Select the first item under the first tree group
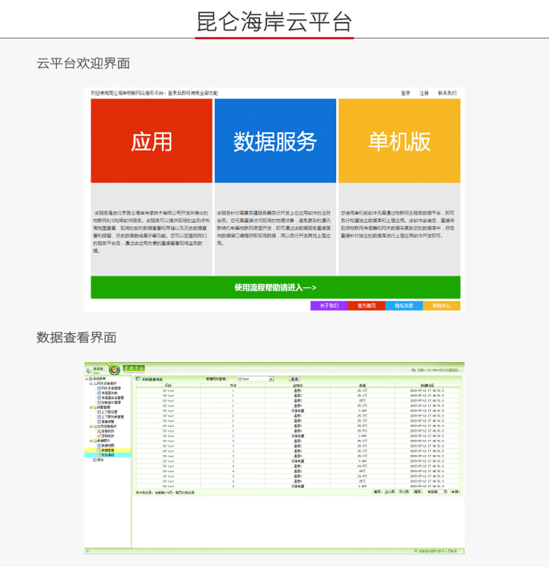Viewport: 549px width, 567px height. click(x=109, y=388)
